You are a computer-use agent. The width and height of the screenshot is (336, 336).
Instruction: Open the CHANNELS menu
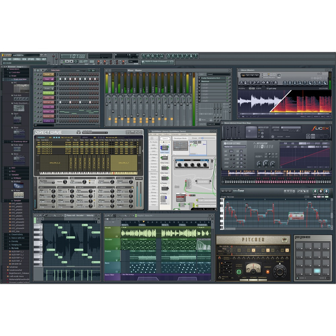coord(16,59)
